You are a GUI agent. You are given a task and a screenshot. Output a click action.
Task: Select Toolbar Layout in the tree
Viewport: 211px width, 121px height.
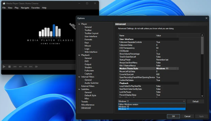[91, 33]
